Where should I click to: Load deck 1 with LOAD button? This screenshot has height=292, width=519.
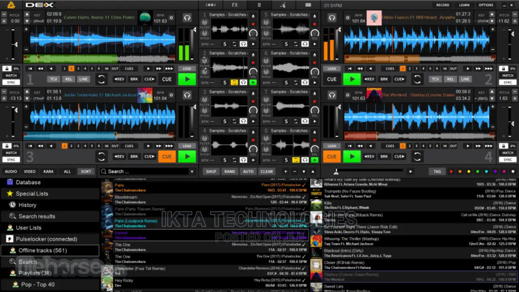click(x=187, y=69)
